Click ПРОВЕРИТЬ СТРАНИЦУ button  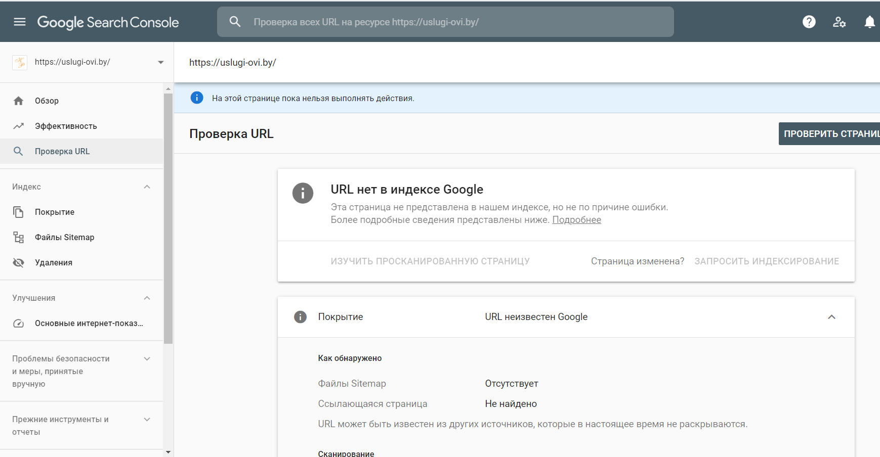(x=829, y=133)
